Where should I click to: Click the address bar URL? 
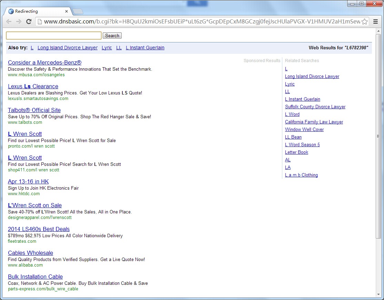pyautogui.click(x=202, y=21)
